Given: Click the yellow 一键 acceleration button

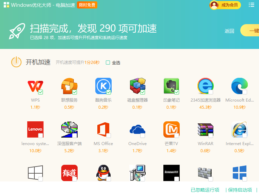Looking at the screenshot, I should click(x=249, y=30).
